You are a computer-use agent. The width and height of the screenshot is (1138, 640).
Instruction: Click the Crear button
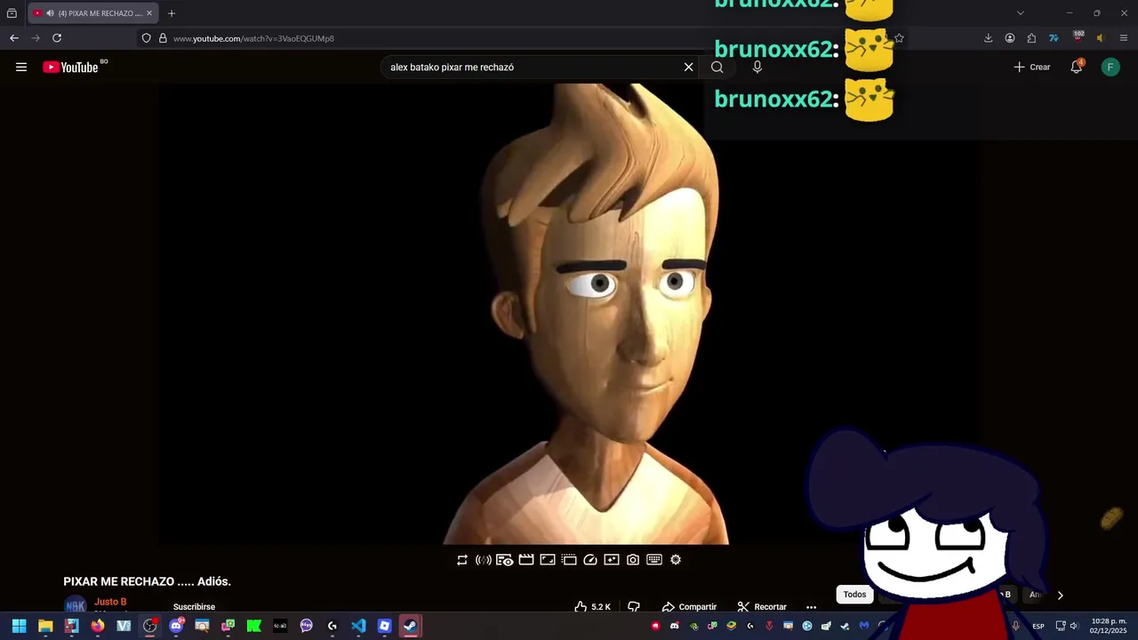pyautogui.click(x=1032, y=67)
